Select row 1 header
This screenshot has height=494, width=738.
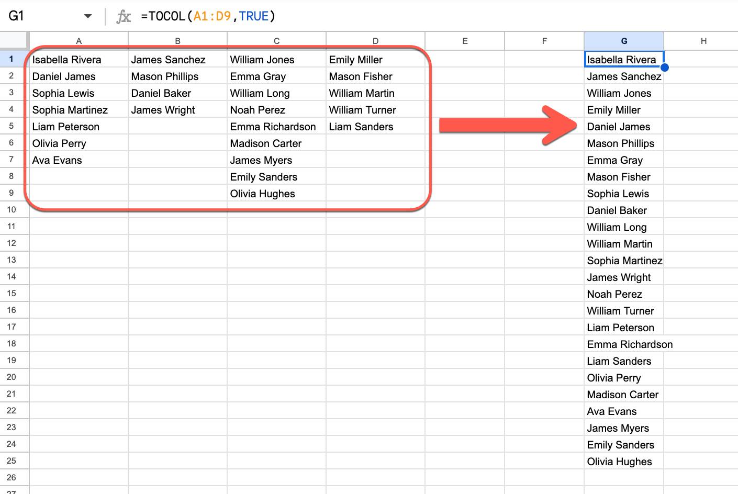[12, 59]
